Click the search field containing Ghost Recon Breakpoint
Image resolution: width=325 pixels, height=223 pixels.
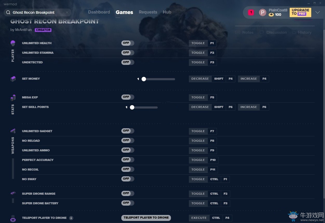[x=37, y=12]
